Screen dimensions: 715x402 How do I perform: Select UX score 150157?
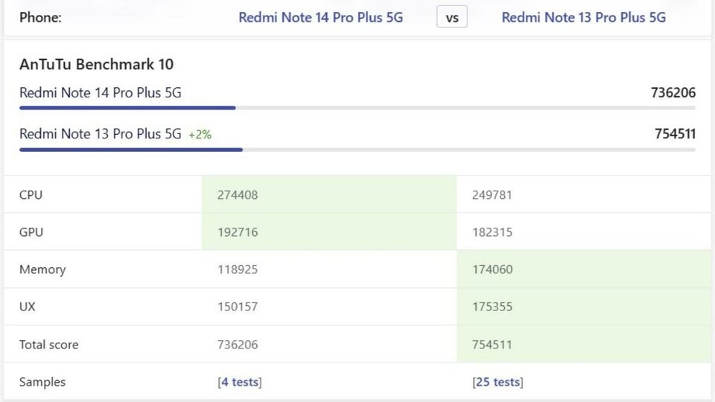pyautogui.click(x=238, y=307)
